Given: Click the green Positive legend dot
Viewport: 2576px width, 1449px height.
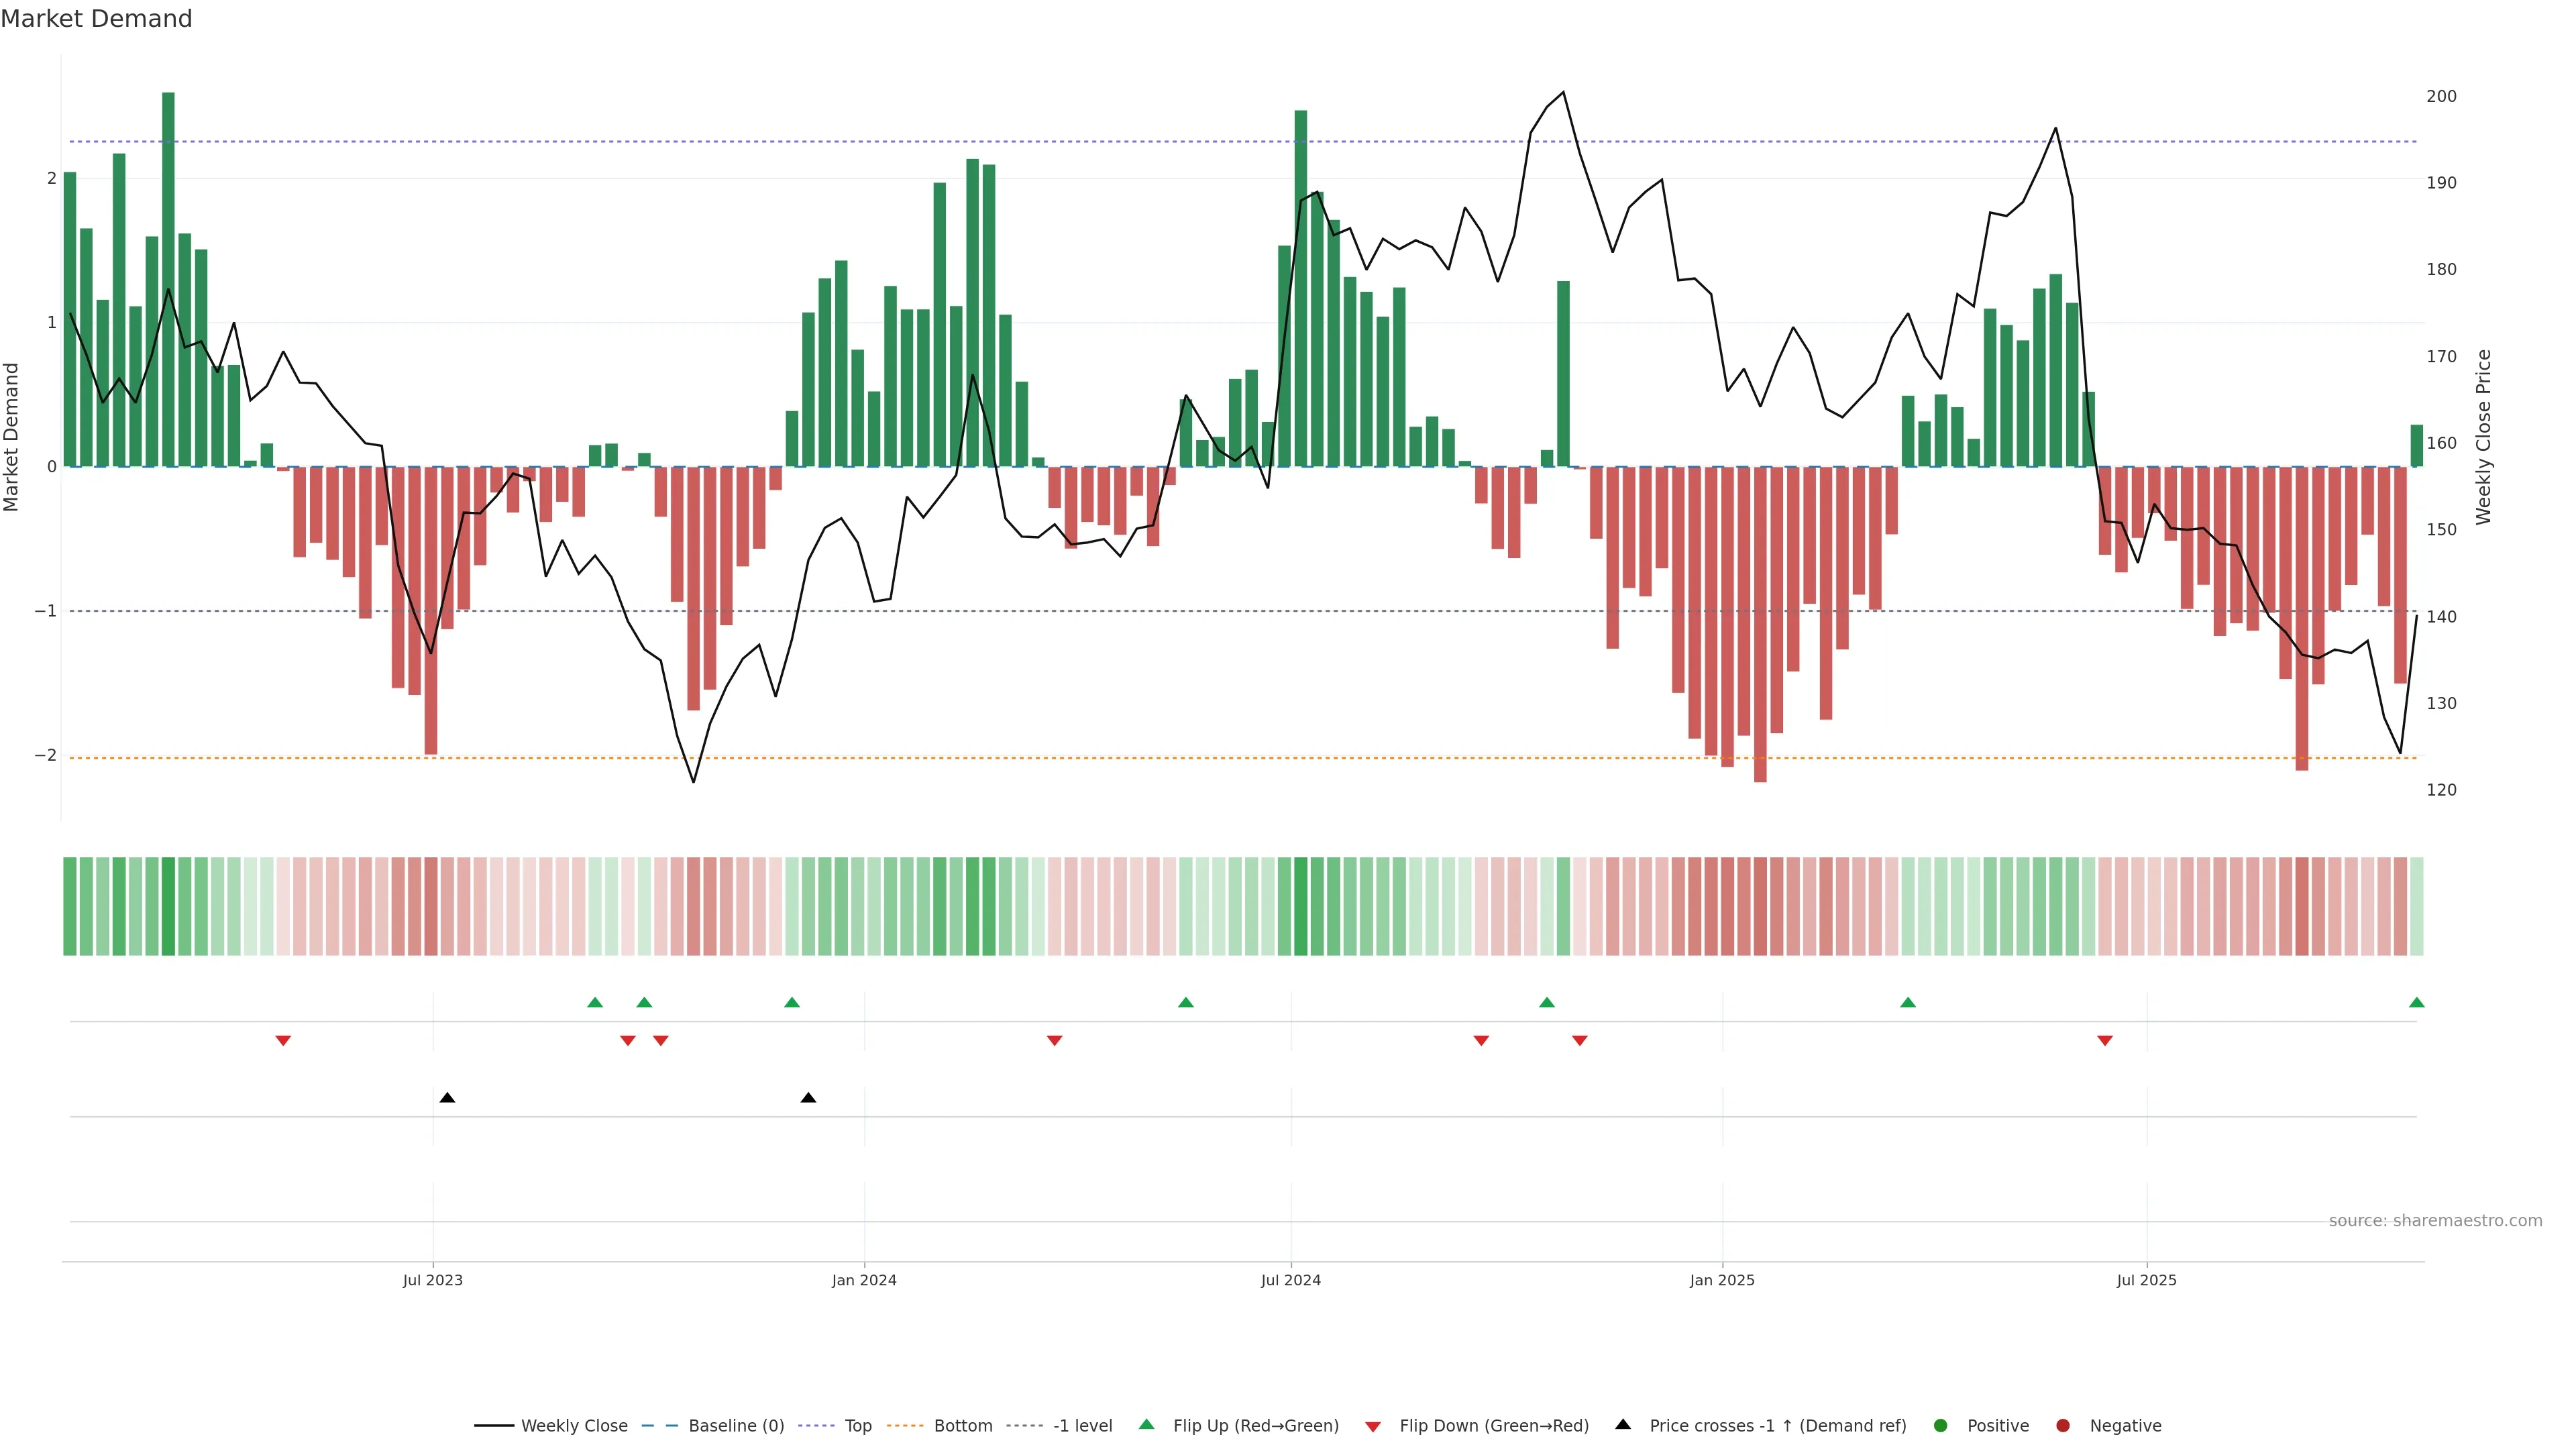Looking at the screenshot, I should click(x=1940, y=1425).
